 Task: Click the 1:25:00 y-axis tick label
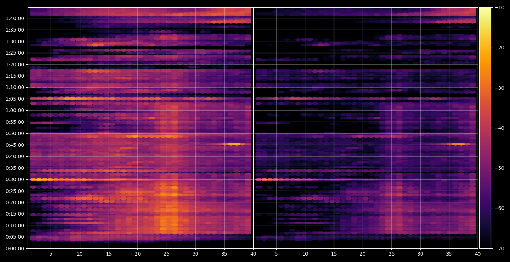15,53
